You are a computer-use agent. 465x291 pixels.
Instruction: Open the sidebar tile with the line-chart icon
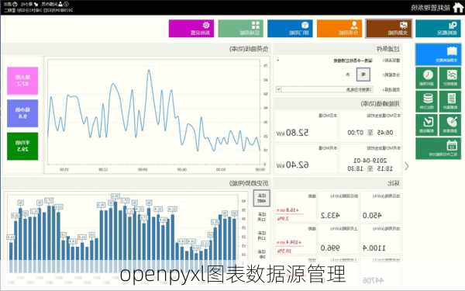(450, 78)
